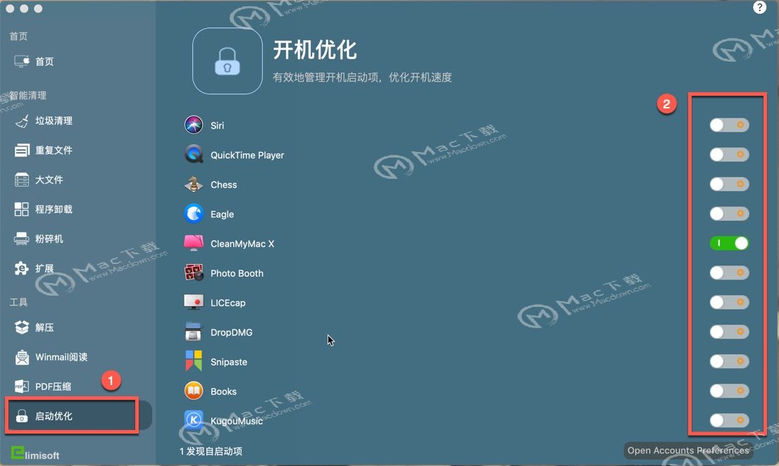Click the 解压 unarchive box icon
Screen dimensions: 779x466
22,327
